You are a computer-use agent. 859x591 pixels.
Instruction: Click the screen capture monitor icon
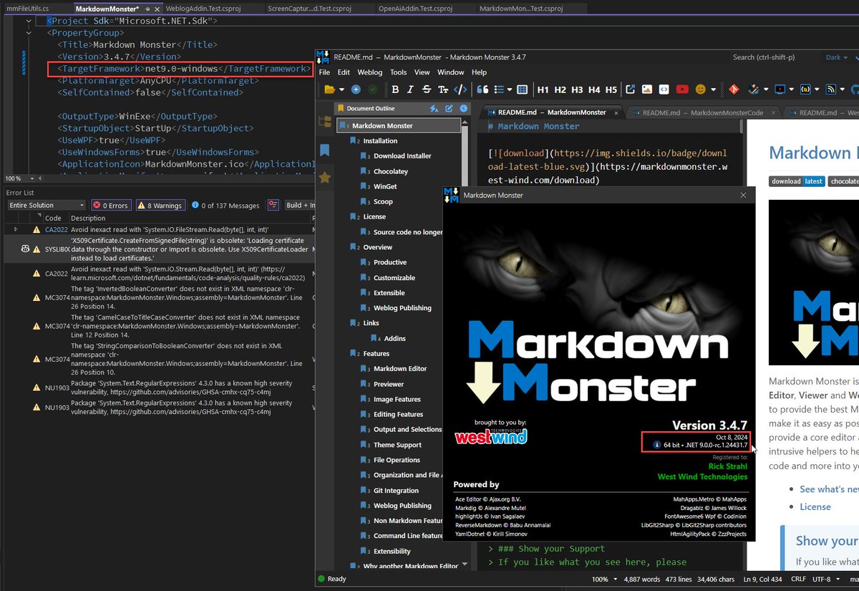pos(779,90)
